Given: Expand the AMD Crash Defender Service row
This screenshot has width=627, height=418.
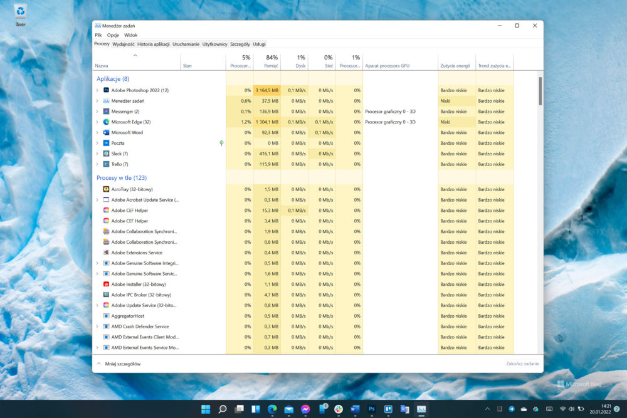Looking at the screenshot, I should point(97,327).
